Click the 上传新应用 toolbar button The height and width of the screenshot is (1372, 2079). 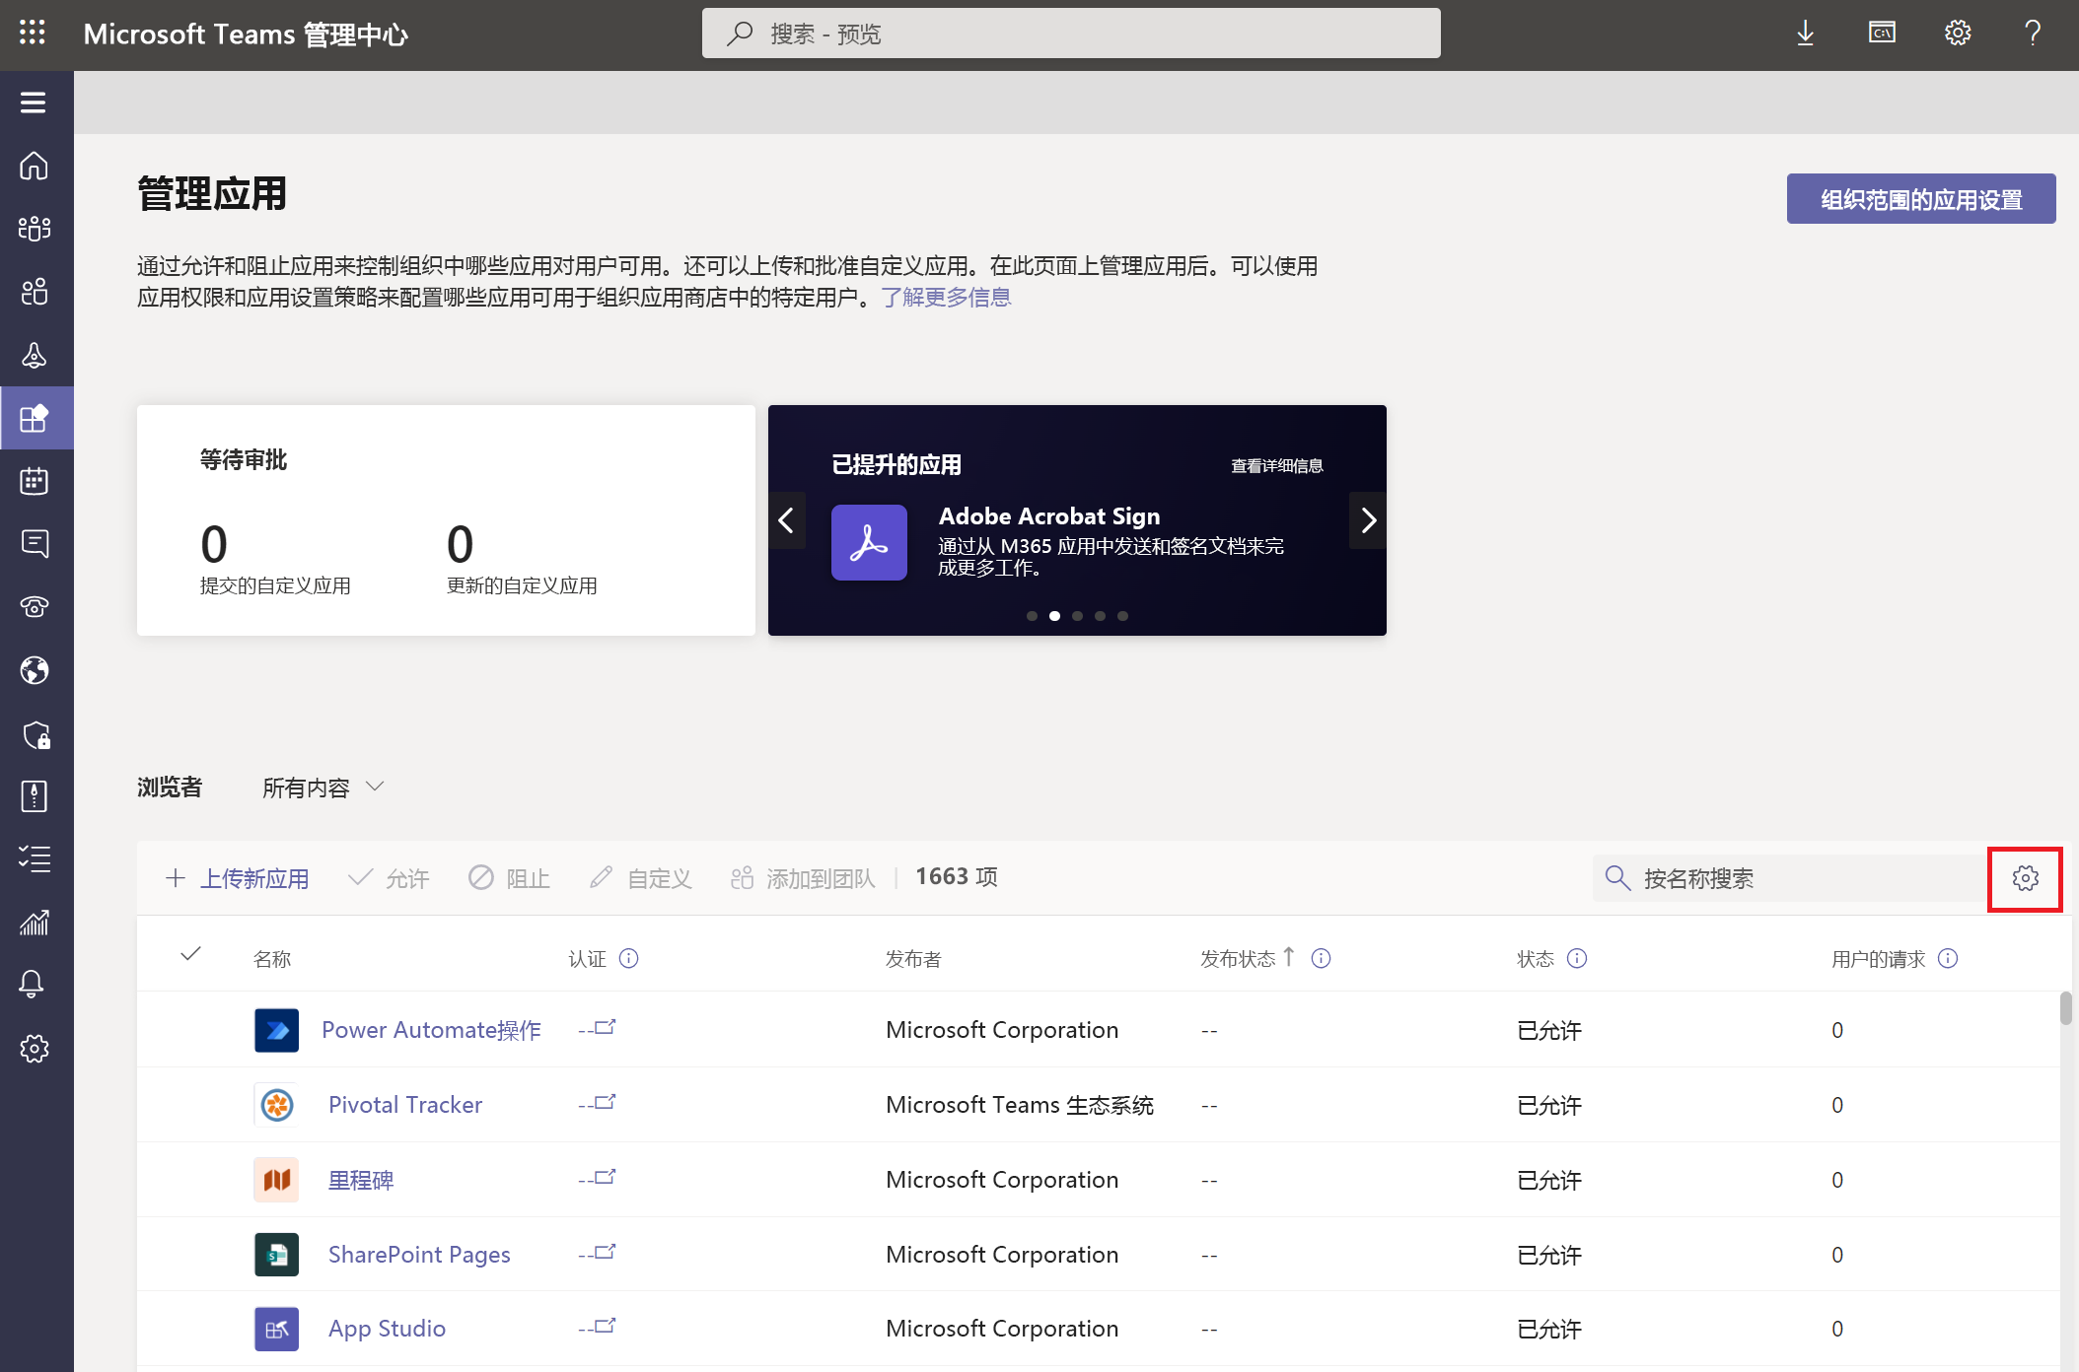[x=237, y=878]
